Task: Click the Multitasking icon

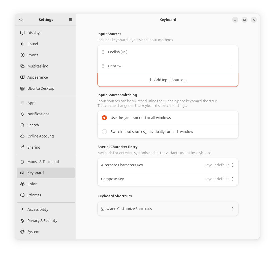Action: click(x=22, y=66)
